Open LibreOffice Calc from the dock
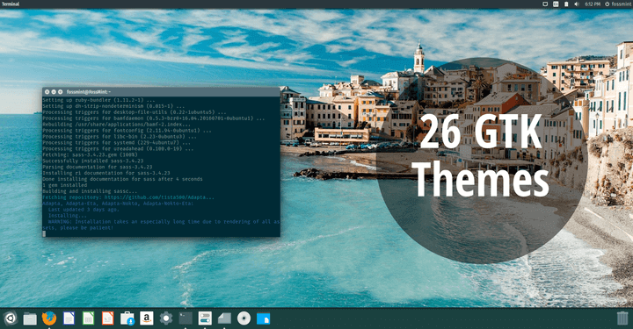This screenshot has width=633, height=329. [88, 318]
